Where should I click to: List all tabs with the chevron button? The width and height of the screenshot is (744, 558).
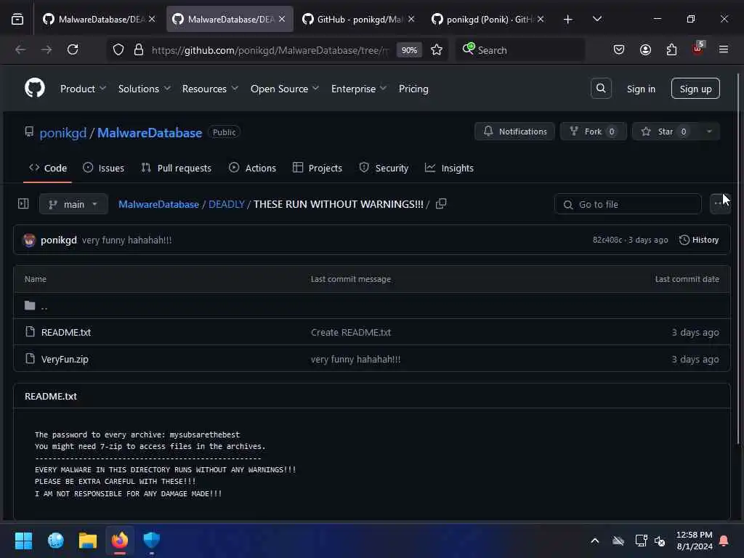597,19
